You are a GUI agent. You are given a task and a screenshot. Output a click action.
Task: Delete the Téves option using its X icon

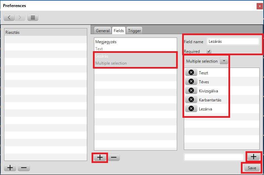click(191, 82)
